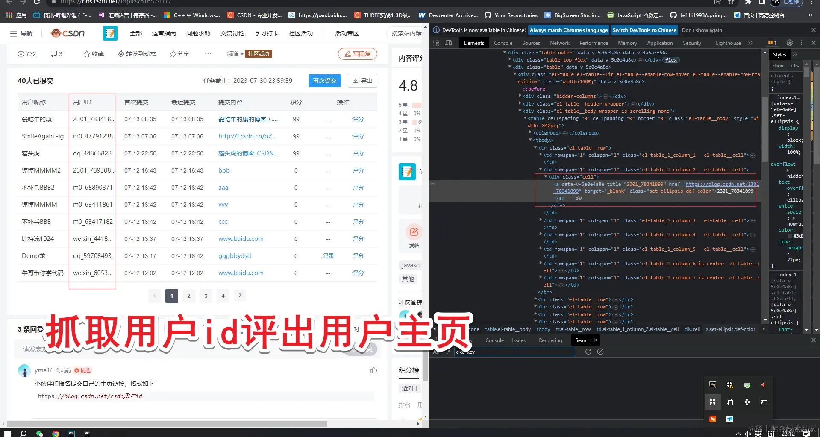Click Always match Chrome's language
This screenshot has height=437, width=820.
tap(569, 30)
